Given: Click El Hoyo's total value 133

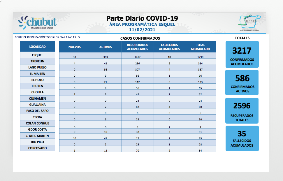Looking at the screenshot, I should point(200,82).
